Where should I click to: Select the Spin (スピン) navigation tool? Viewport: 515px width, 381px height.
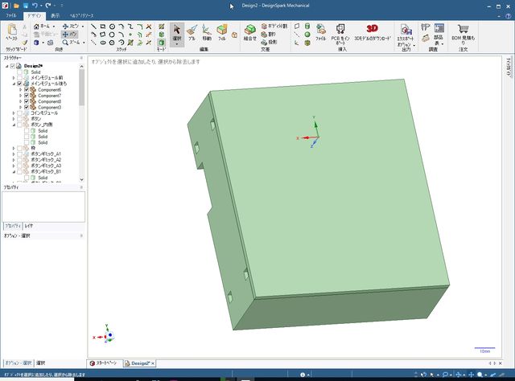pyautogui.click(x=71, y=27)
